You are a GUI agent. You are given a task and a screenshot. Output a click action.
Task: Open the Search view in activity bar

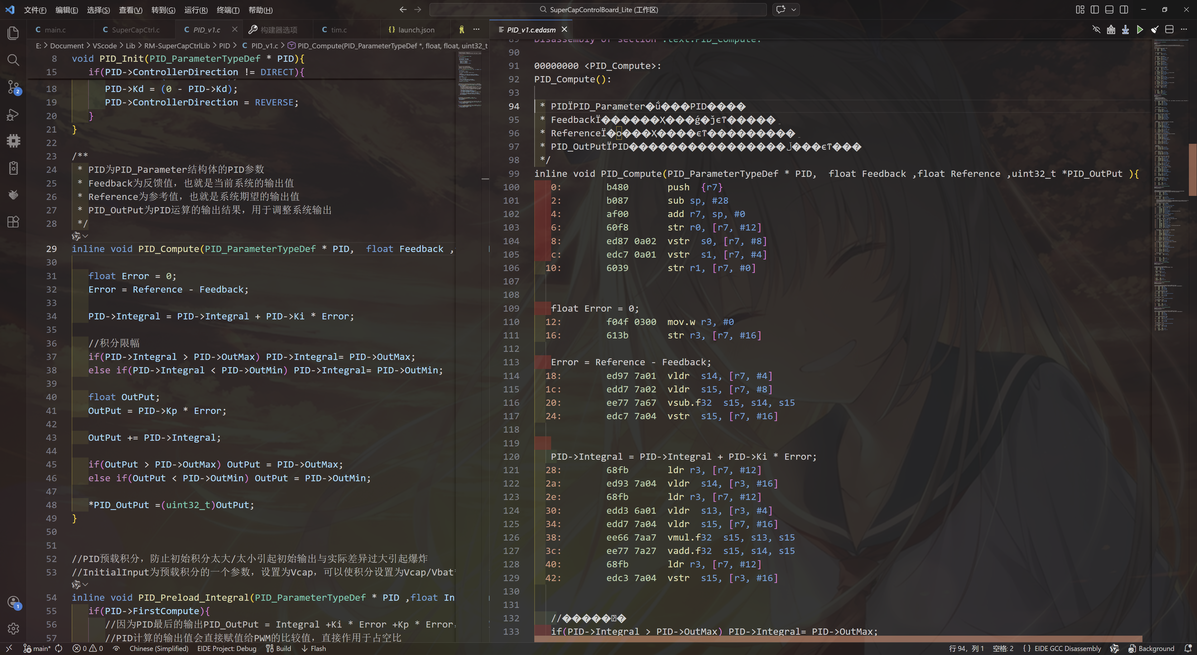pos(13,60)
